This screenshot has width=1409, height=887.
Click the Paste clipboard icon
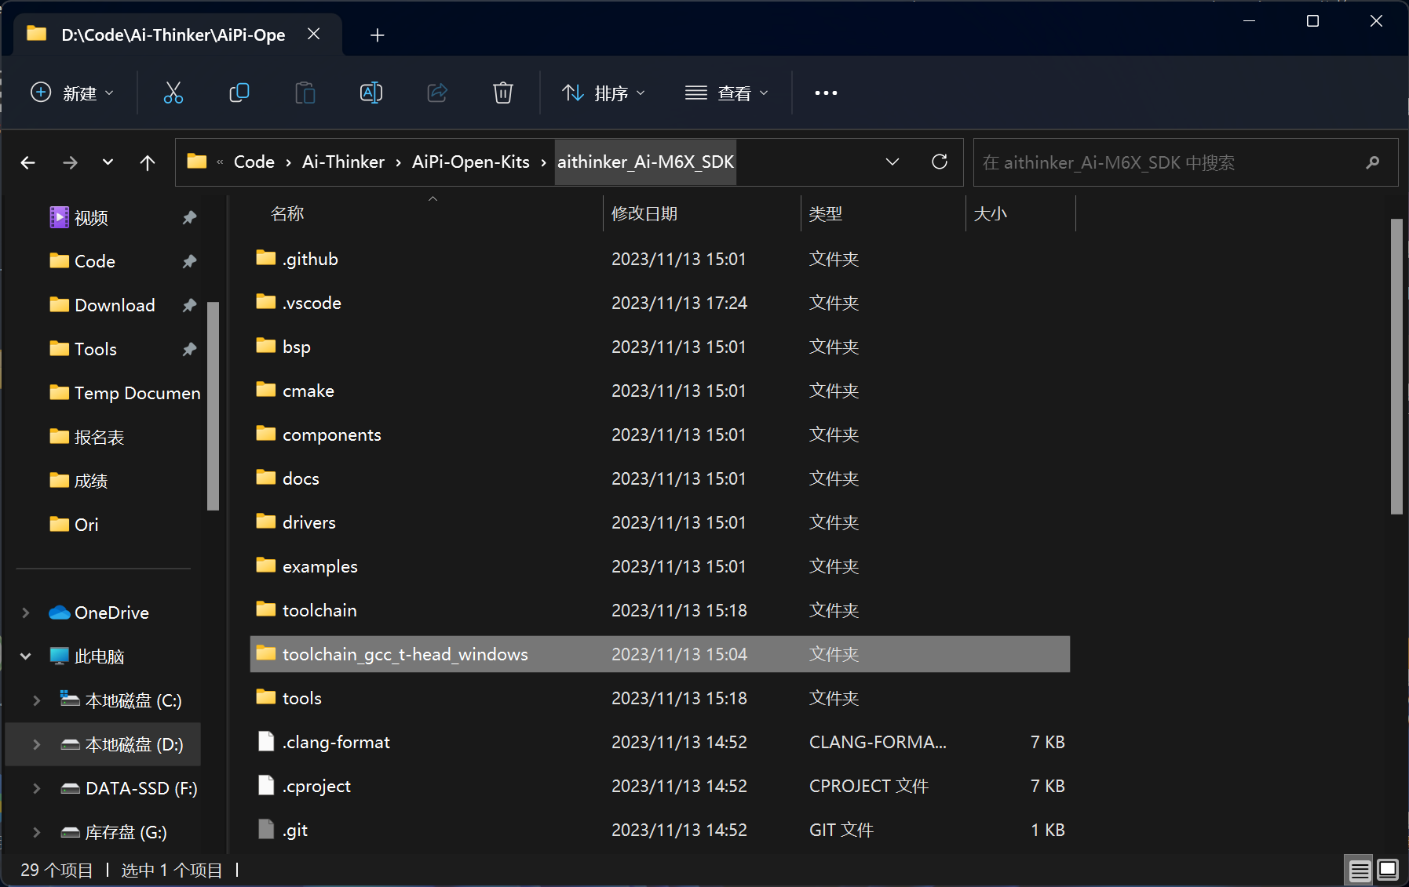(x=305, y=93)
